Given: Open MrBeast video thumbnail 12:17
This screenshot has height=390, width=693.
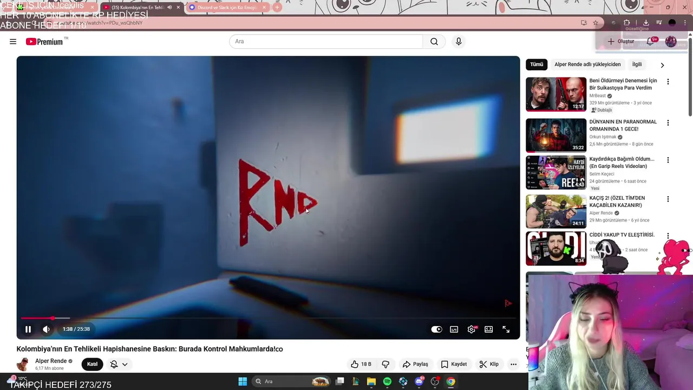Looking at the screenshot, I should (x=556, y=94).
